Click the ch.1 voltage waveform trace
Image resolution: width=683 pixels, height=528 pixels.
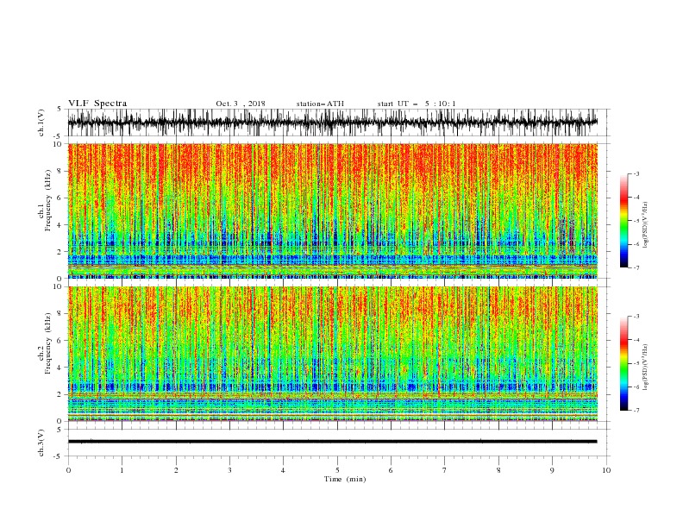[332, 123]
